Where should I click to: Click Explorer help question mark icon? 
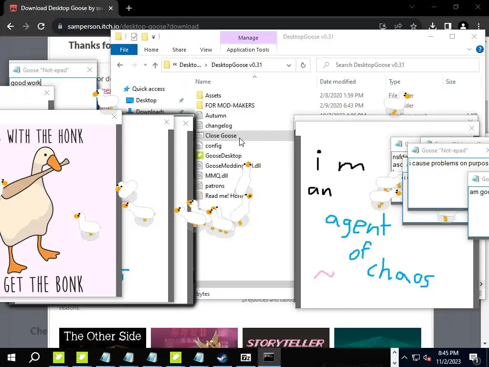tap(479, 49)
